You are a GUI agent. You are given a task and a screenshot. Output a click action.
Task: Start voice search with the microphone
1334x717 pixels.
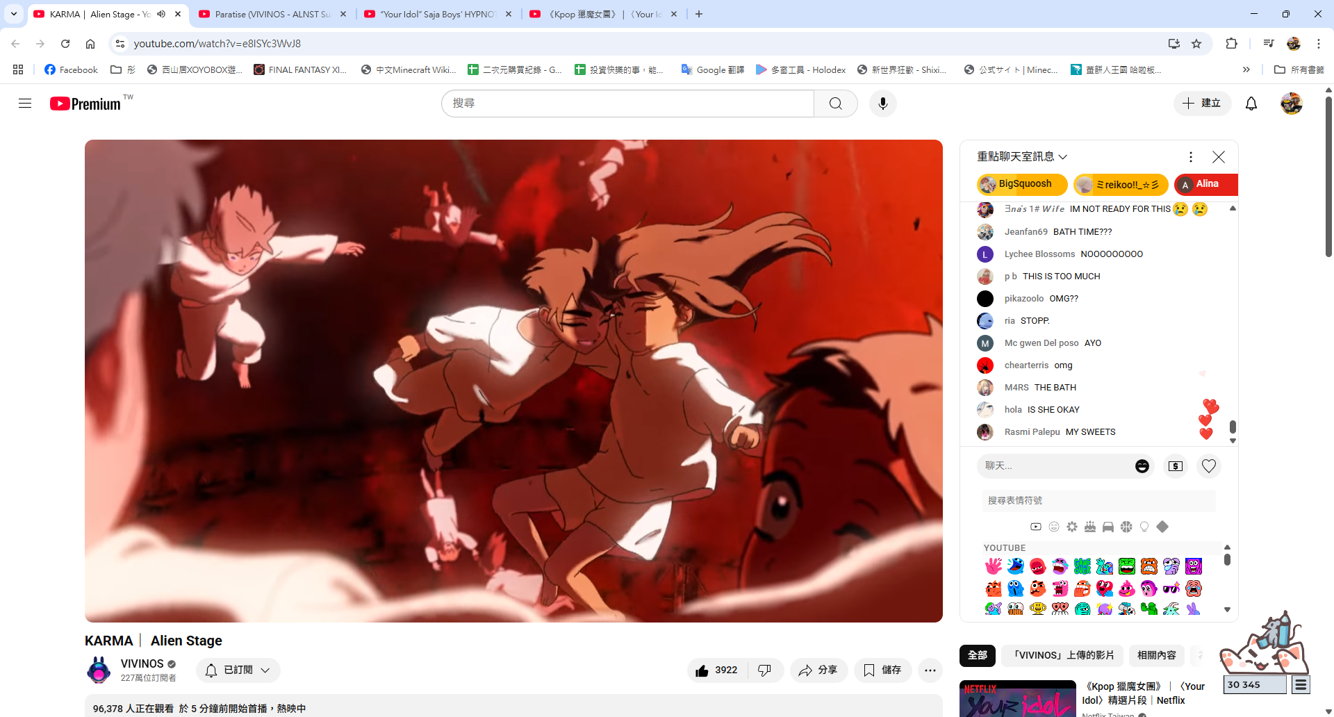883,104
